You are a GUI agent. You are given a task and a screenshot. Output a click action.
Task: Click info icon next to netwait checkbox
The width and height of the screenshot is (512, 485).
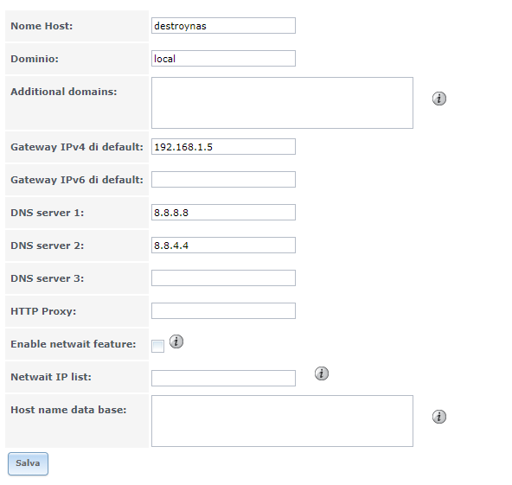[x=176, y=341]
